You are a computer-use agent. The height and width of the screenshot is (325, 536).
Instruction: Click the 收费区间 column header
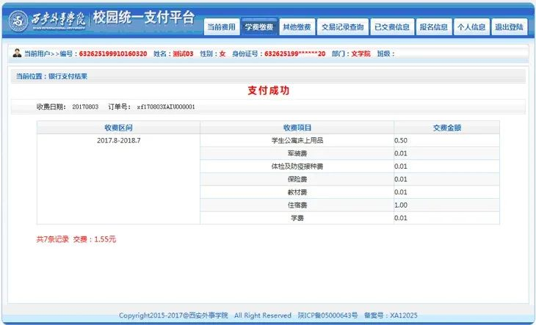click(x=117, y=128)
